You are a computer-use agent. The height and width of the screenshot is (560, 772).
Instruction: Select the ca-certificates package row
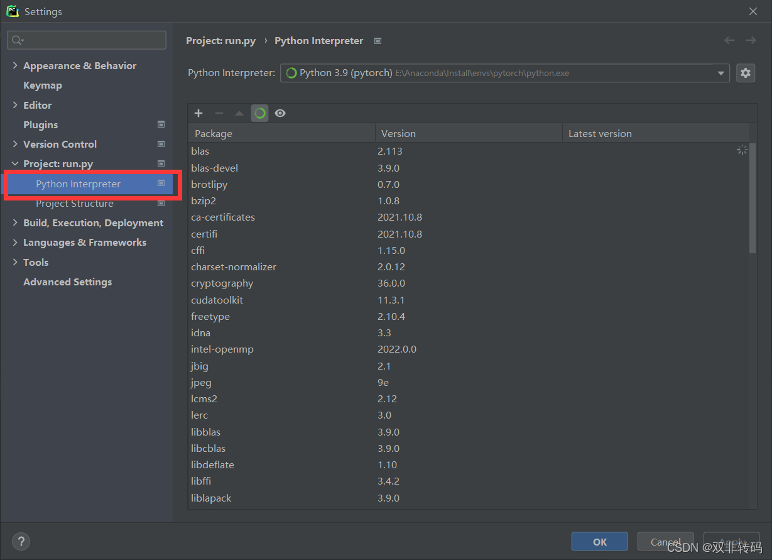pos(469,217)
